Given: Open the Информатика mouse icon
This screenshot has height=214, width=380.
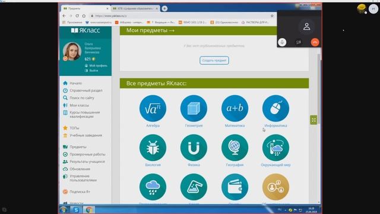Looking at the screenshot, I should (275, 108).
